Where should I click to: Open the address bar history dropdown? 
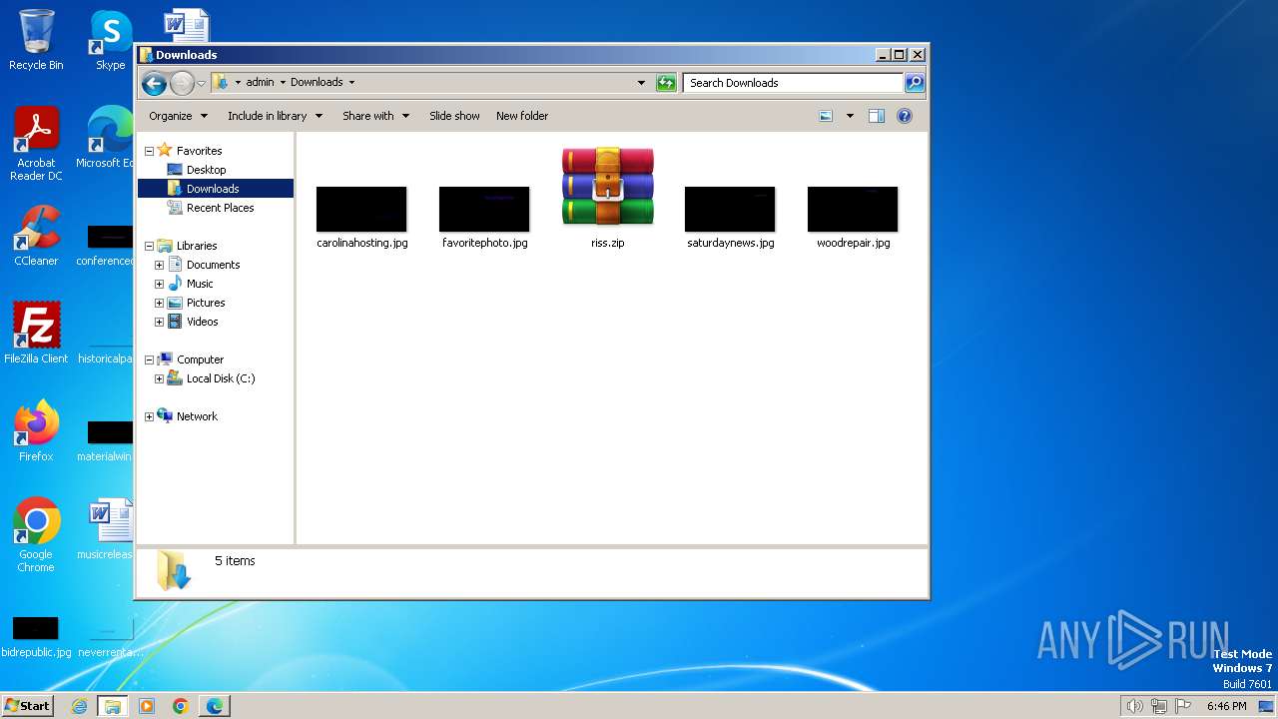pyautogui.click(x=641, y=83)
